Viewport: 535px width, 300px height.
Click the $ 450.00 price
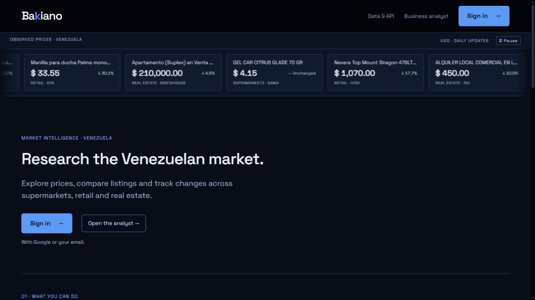point(452,73)
